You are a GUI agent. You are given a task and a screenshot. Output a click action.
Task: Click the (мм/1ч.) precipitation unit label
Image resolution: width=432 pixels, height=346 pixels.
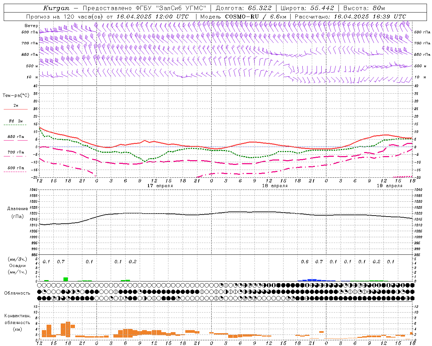(18, 272)
